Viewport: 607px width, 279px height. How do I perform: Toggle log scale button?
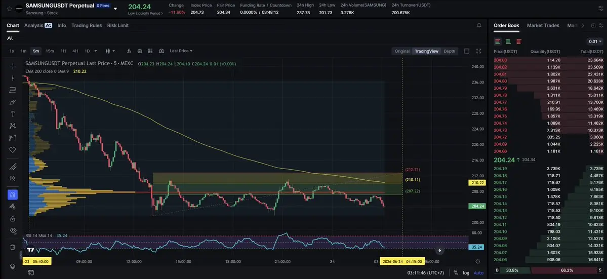tap(466, 273)
